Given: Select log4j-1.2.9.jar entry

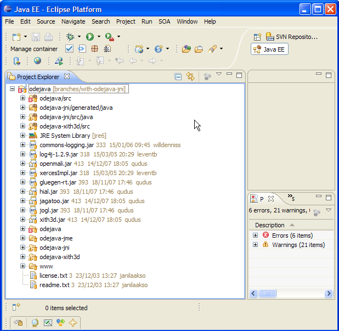Looking at the screenshot, I should pos(59,154).
